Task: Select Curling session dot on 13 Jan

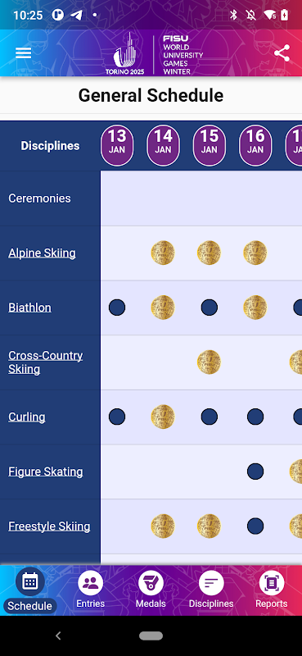Action: tap(117, 417)
